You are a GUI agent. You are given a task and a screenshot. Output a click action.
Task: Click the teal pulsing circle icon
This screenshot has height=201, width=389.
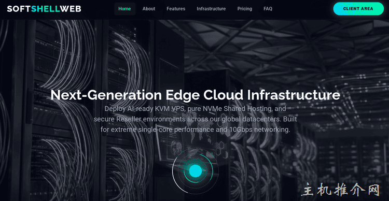point(196,171)
